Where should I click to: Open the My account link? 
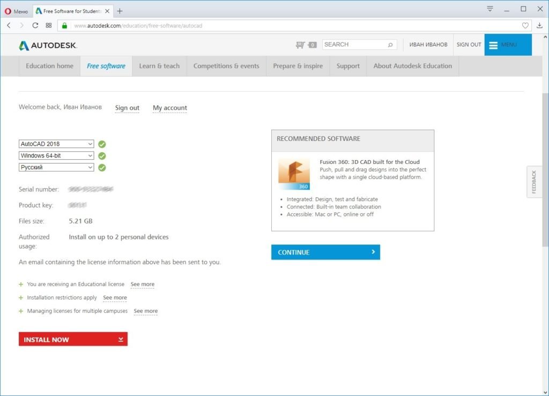[170, 108]
